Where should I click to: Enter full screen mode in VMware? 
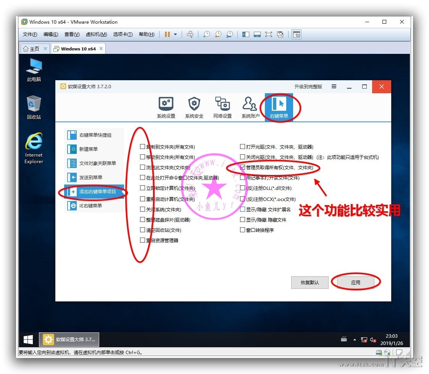click(x=269, y=34)
